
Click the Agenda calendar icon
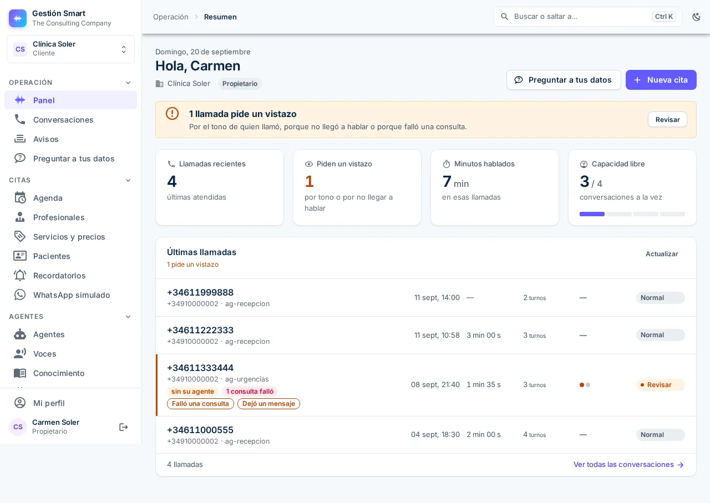[20, 197]
